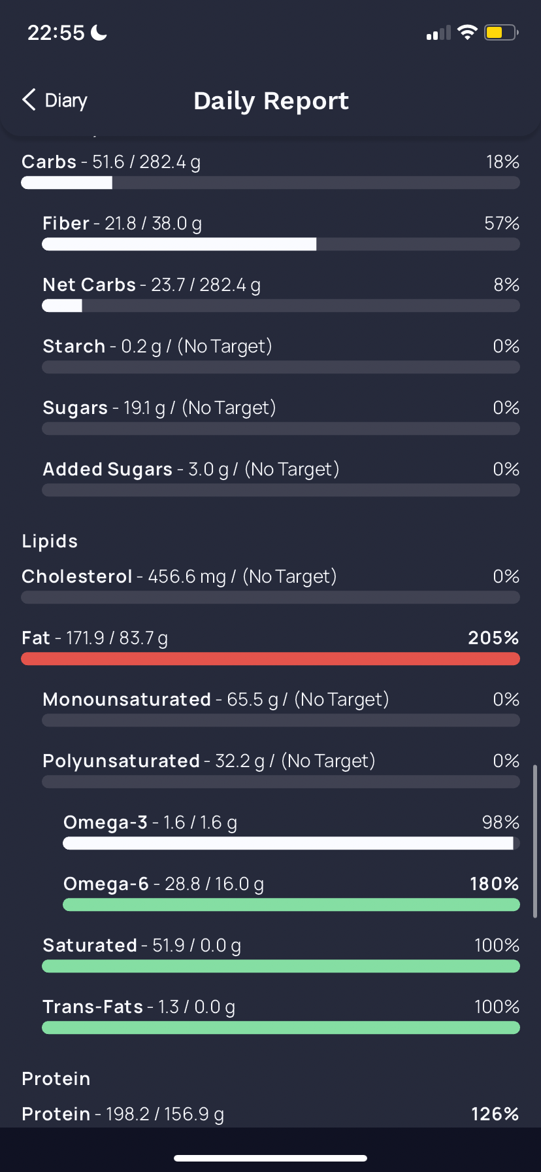
Task: Tap the green Omega-6 bar
Action: pyautogui.click(x=291, y=905)
